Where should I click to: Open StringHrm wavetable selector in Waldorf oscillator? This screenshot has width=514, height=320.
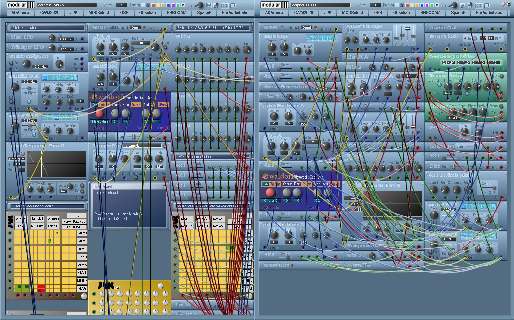pyautogui.click(x=99, y=122)
